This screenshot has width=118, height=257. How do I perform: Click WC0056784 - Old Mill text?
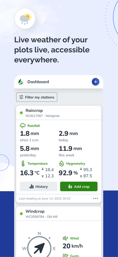click(x=42, y=217)
